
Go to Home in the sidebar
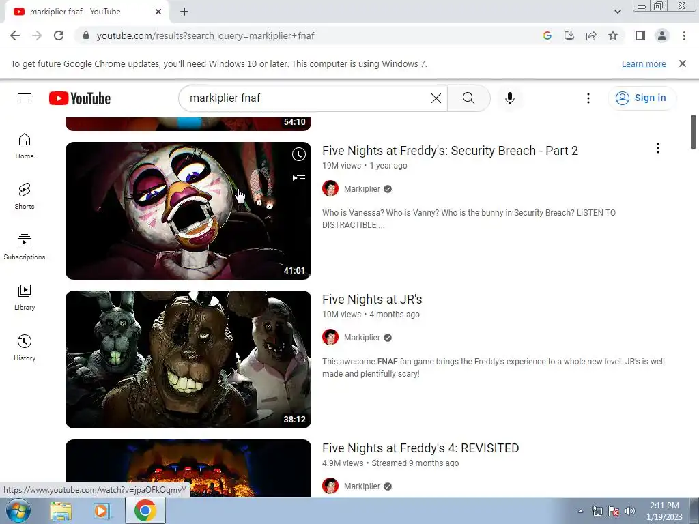tap(25, 146)
